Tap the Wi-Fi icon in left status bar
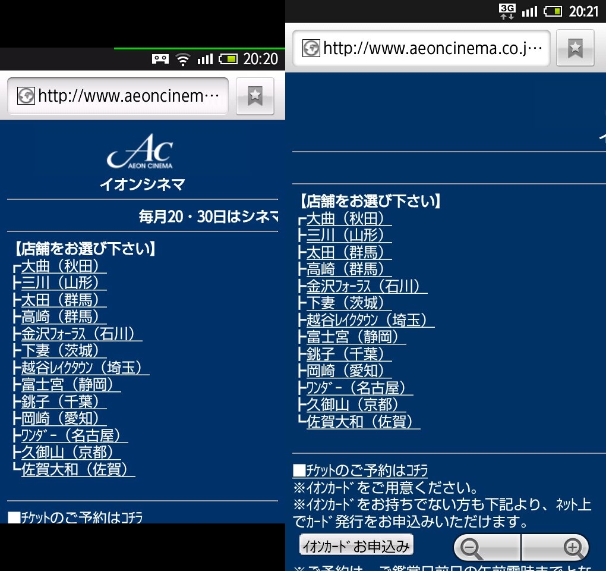606x571 pixels. coord(183,59)
